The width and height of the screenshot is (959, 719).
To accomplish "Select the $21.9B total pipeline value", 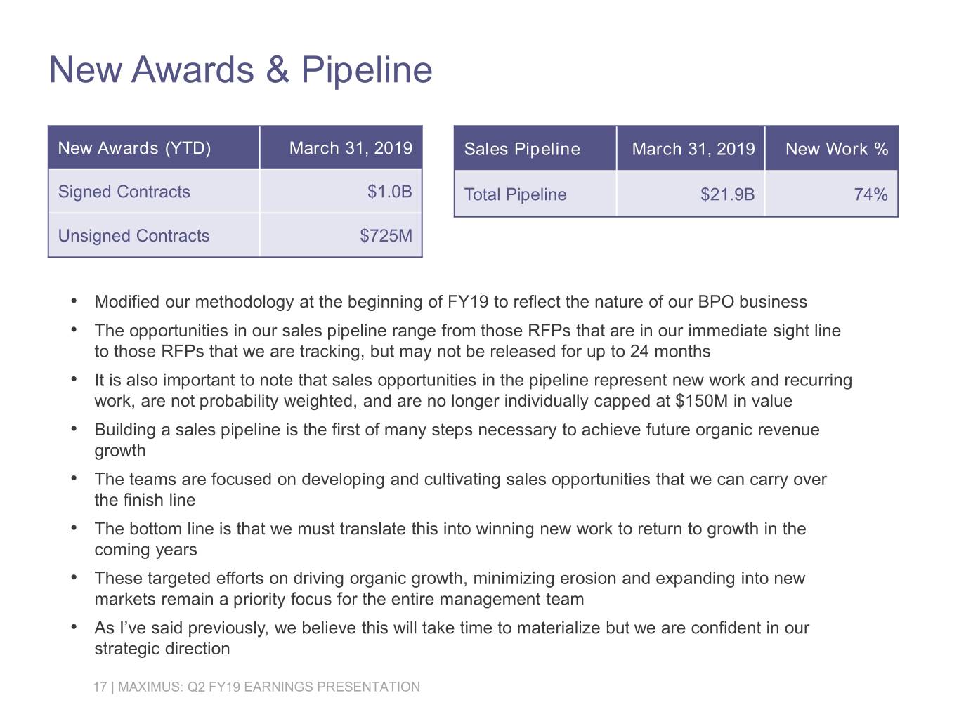I will click(x=727, y=194).
